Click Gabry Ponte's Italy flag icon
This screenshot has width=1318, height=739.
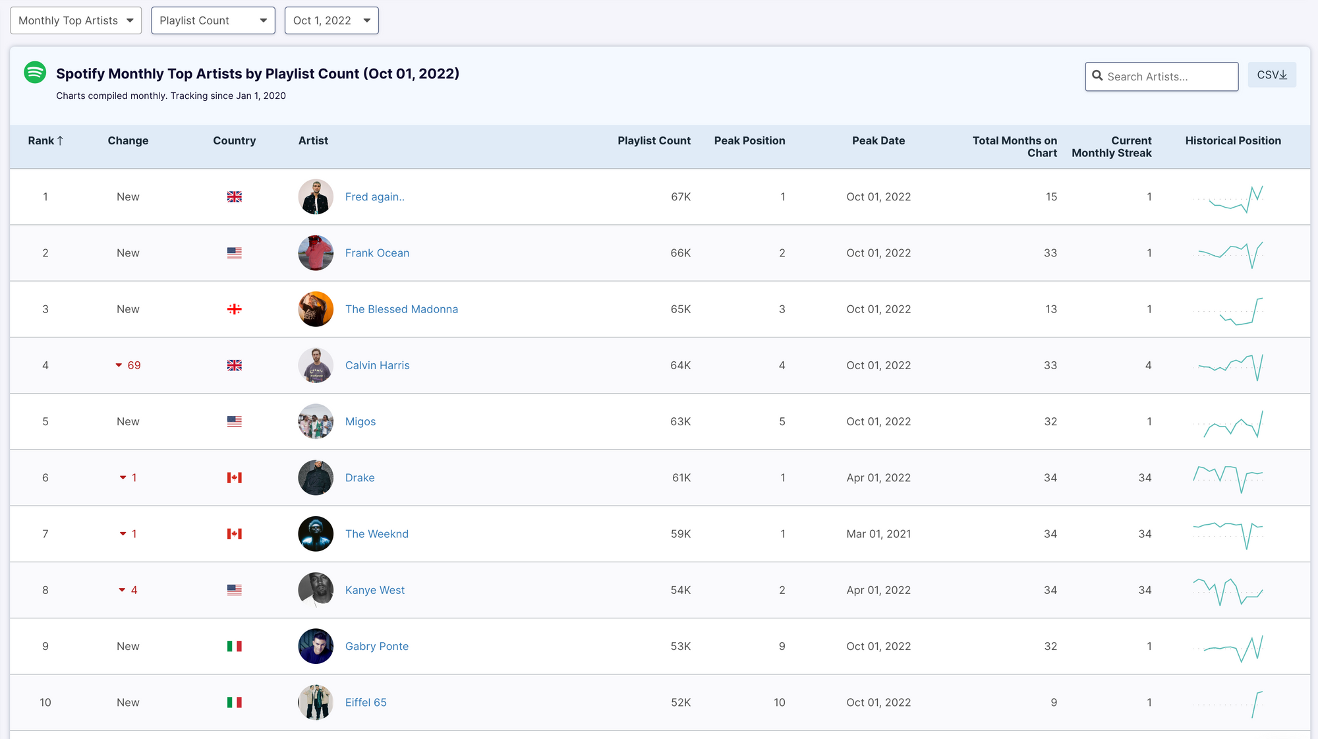234,646
